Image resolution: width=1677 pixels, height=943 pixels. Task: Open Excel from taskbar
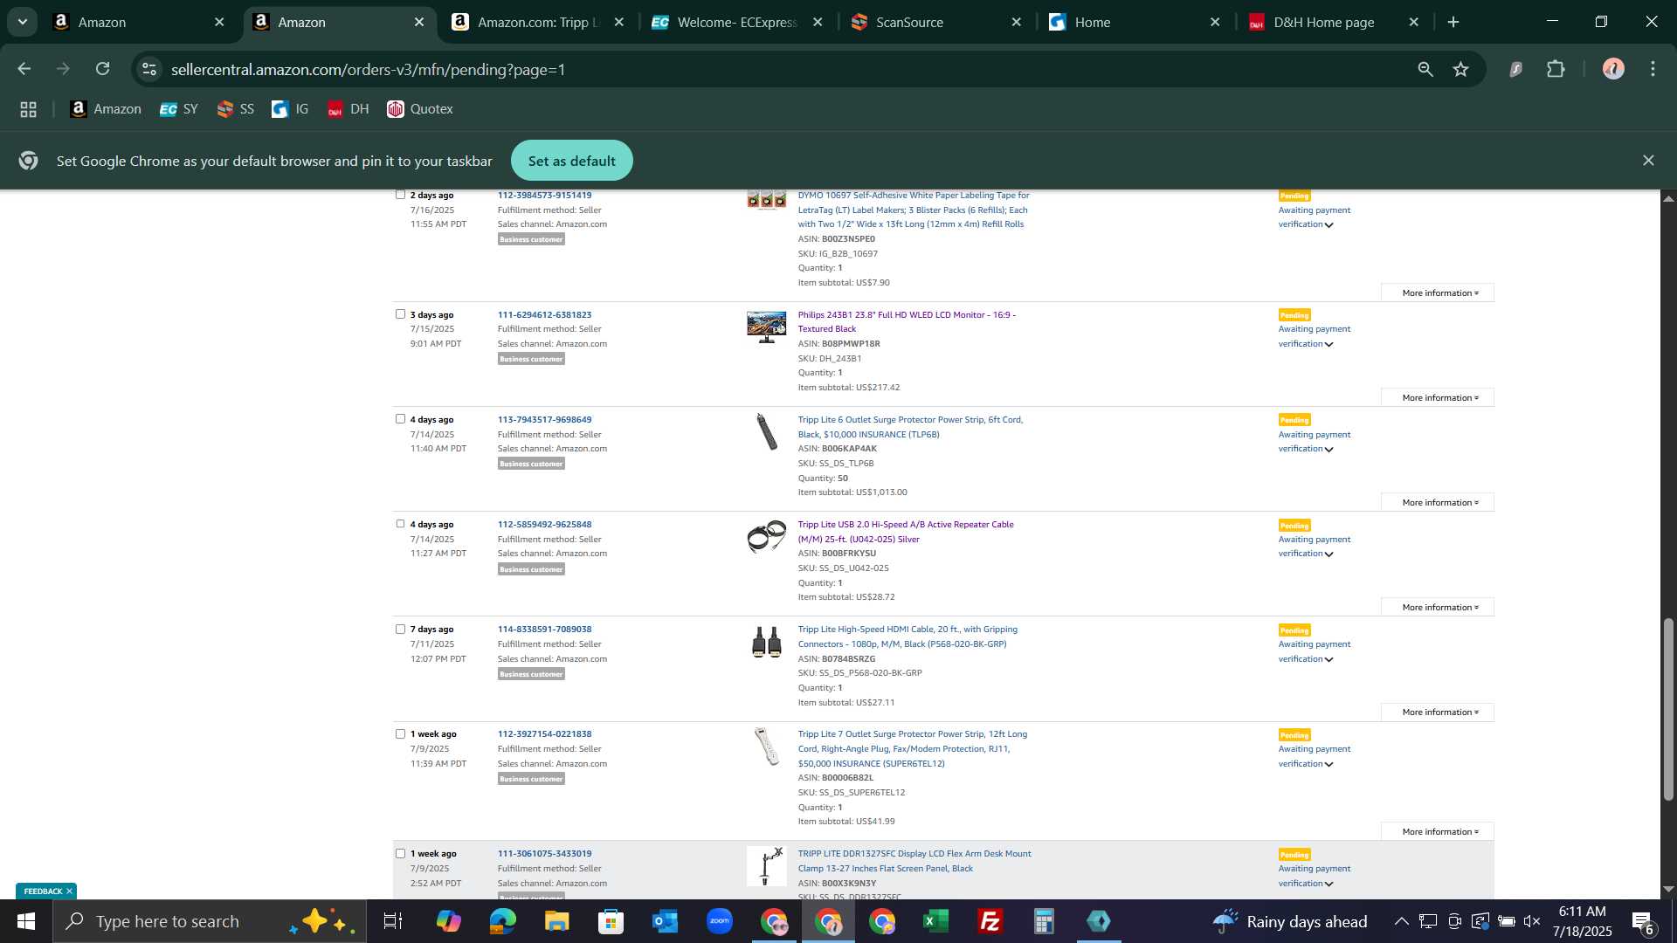click(x=935, y=921)
